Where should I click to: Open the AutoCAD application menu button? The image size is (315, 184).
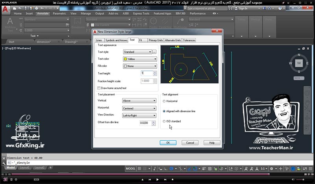[6, 9]
